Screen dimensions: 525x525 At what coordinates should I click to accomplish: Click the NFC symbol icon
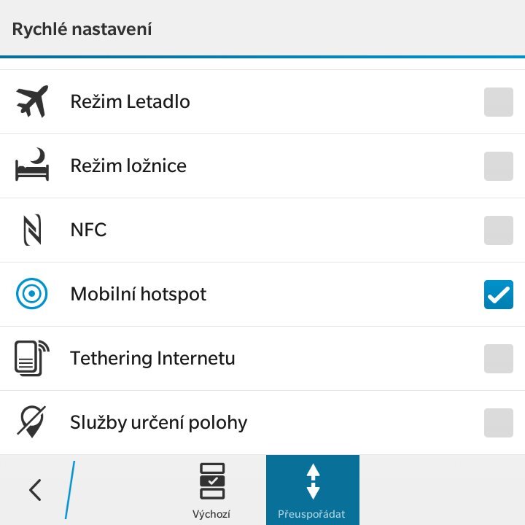coord(31,230)
